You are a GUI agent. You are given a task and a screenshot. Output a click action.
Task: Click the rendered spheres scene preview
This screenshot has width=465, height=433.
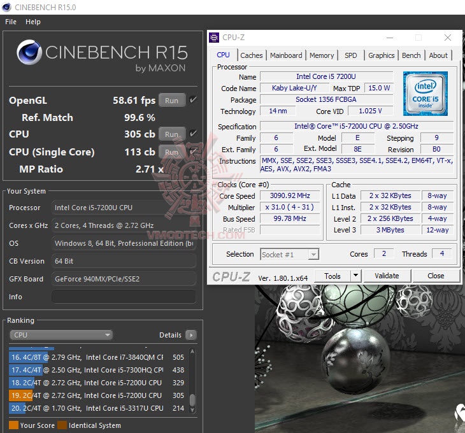pos(359,358)
